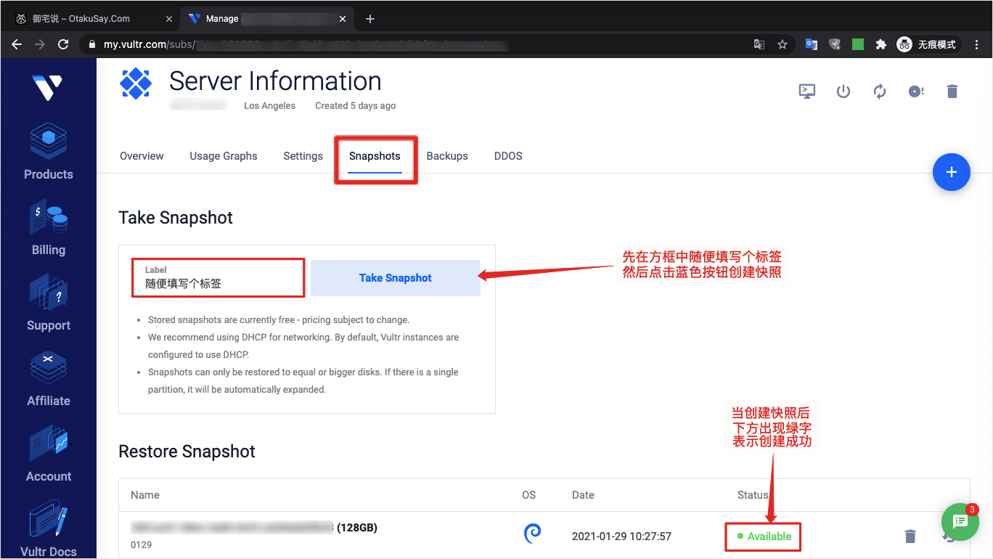Switch to the Usage Graphs tab
This screenshot has width=993, height=559.
pos(224,156)
